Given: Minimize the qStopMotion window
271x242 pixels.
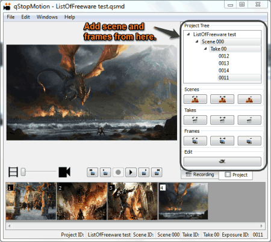Looking at the screenshot, I should (231, 5).
